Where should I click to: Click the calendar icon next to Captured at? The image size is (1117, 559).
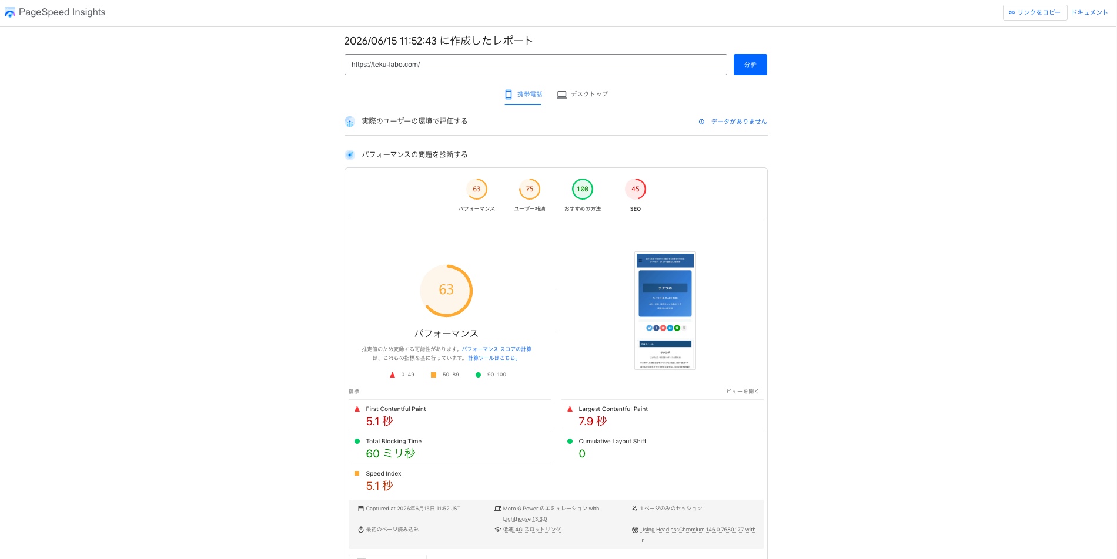pyautogui.click(x=361, y=509)
